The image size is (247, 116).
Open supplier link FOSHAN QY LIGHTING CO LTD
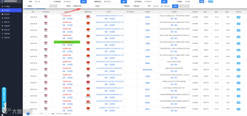coord(109,108)
